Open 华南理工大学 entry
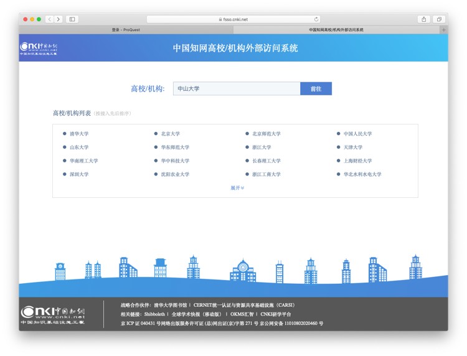 [x=84, y=161]
